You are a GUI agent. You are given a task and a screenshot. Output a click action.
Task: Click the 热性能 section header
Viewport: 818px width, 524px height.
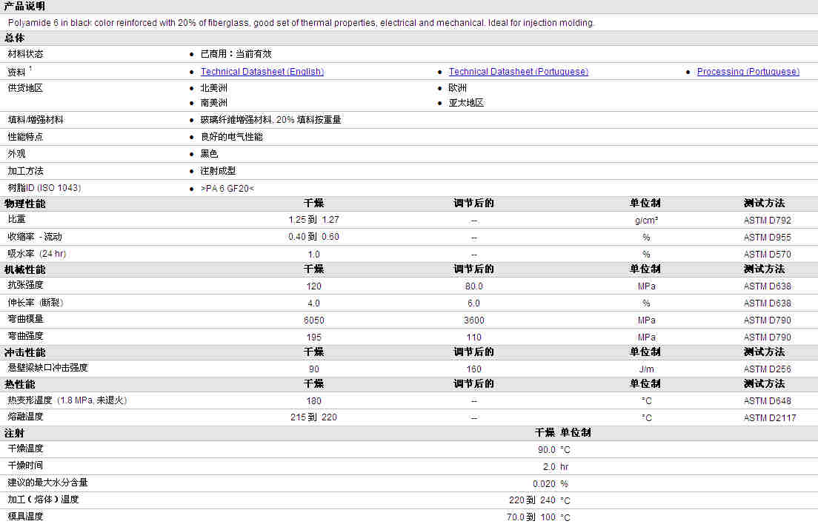[x=19, y=385]
